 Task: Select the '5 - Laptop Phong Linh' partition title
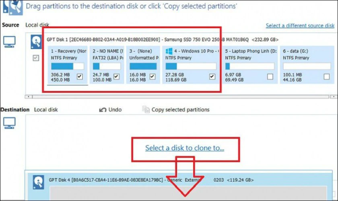coord(251,51)
